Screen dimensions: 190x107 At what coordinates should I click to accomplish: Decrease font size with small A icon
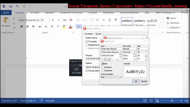point(59,20)
